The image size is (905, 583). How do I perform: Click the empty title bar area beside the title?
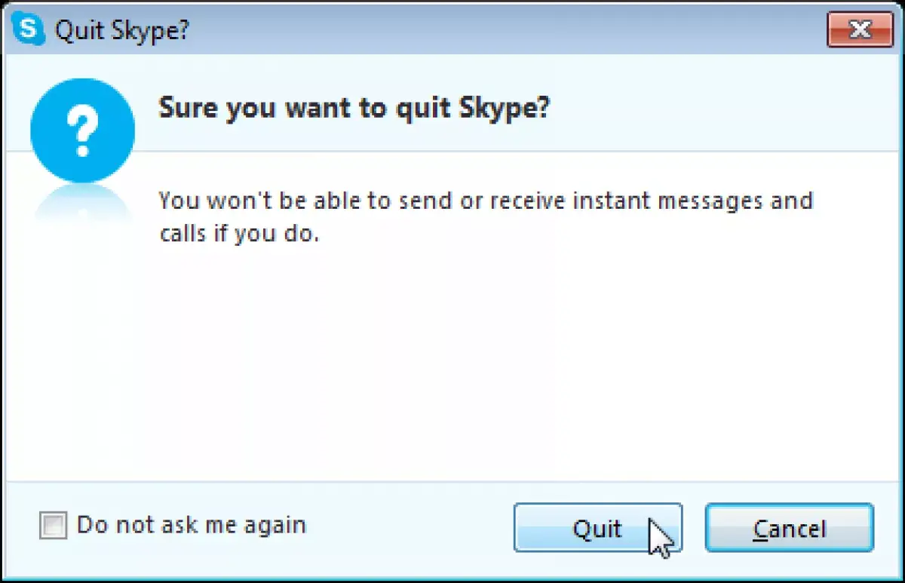pyautogui.click(x=505, y=30)
